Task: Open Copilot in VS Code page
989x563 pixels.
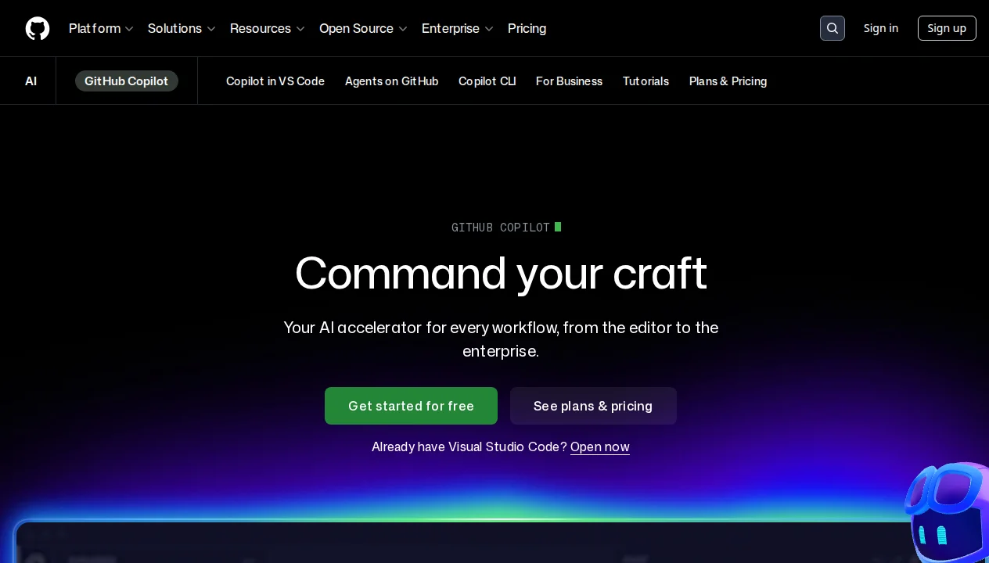Action: 275,81
